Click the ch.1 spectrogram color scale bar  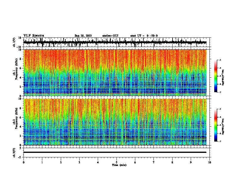(215, 76)
